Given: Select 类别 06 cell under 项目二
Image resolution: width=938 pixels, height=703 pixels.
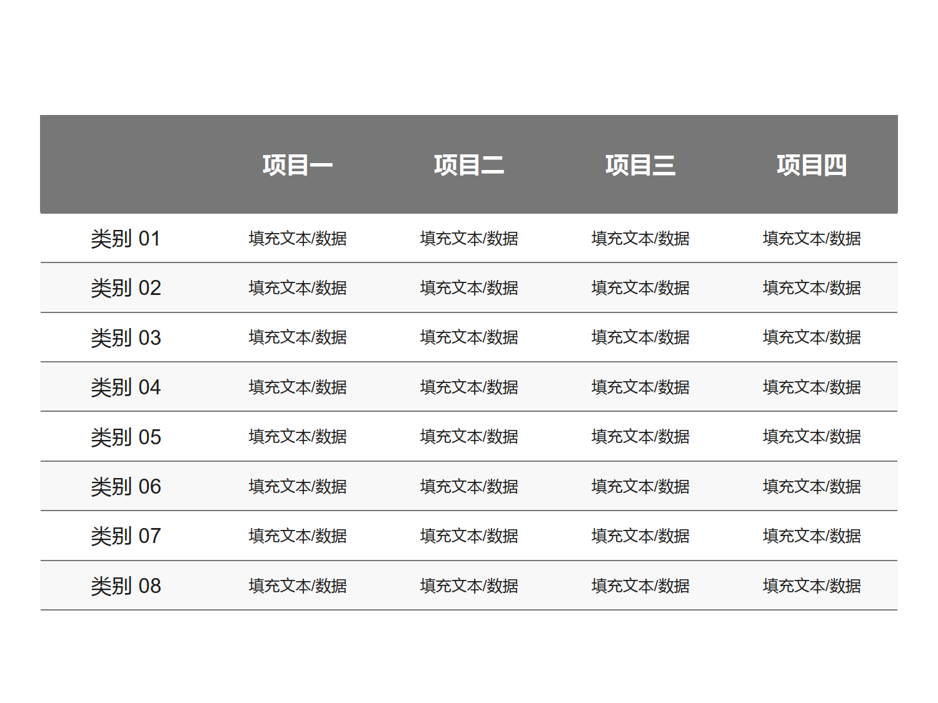Looking at the screenshot, I should [x=469, y=486].
